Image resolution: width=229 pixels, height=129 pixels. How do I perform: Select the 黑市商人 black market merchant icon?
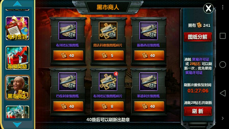tap(18, 88)
